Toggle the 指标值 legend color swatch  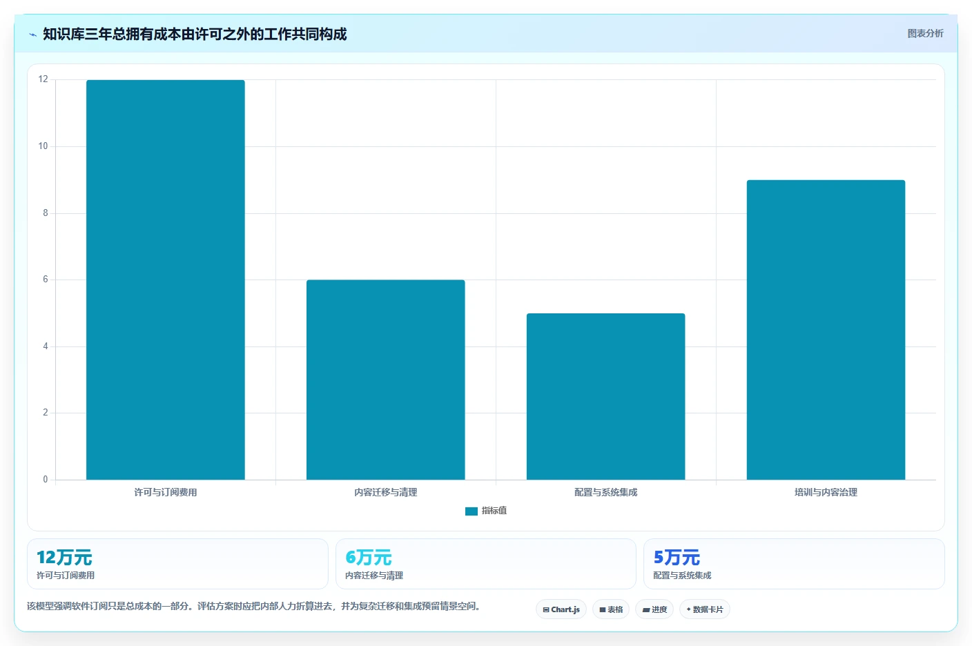click(x=472, y=511)
